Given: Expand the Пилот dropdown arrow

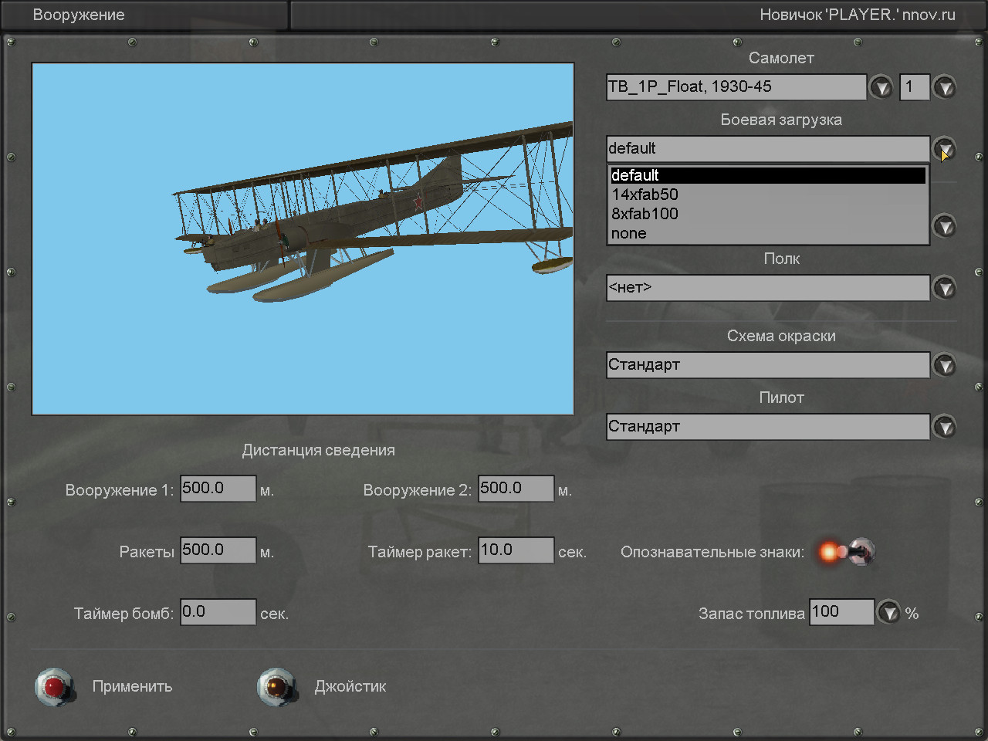Looking at the screenshot, I should click(x=944, y=427).
